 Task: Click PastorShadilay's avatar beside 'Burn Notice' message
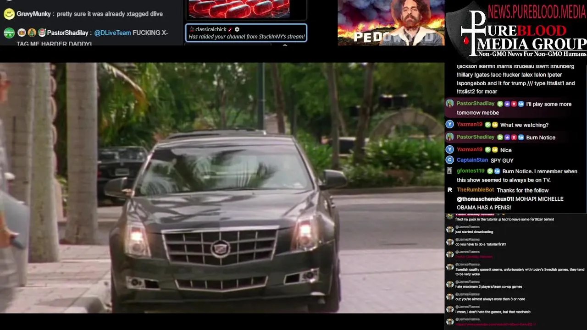click(450, 137)
